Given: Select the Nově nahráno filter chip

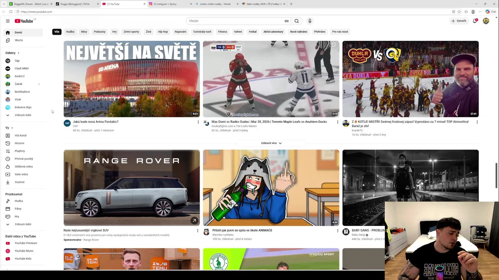Looking at the screenshot, I should coord(299,31).
